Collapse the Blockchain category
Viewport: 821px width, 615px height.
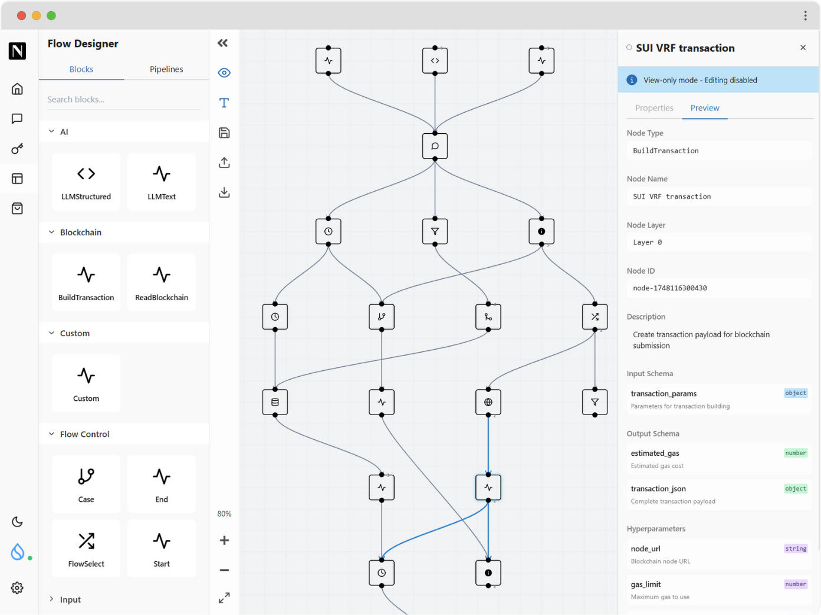click(124, 232)
